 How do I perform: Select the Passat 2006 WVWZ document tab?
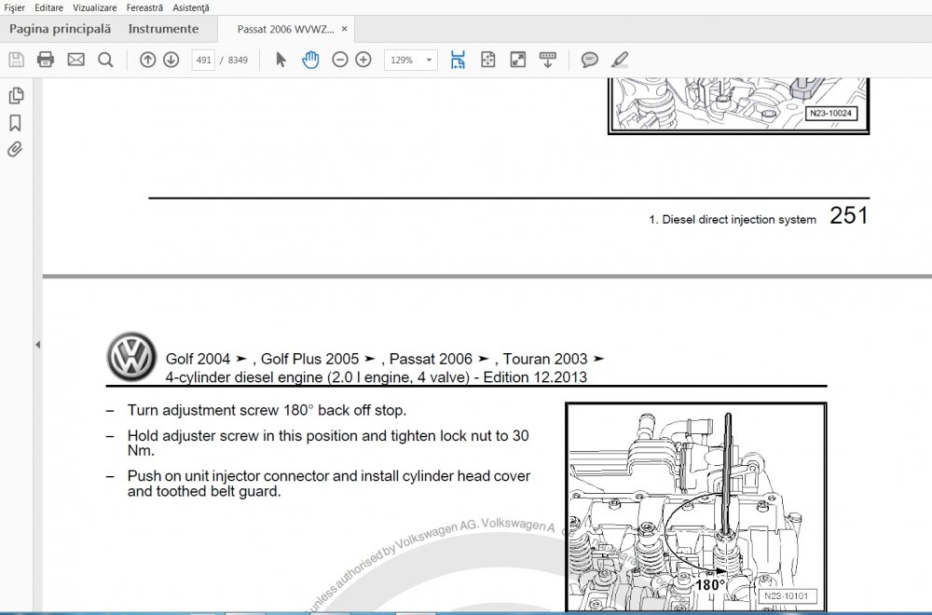285,29
